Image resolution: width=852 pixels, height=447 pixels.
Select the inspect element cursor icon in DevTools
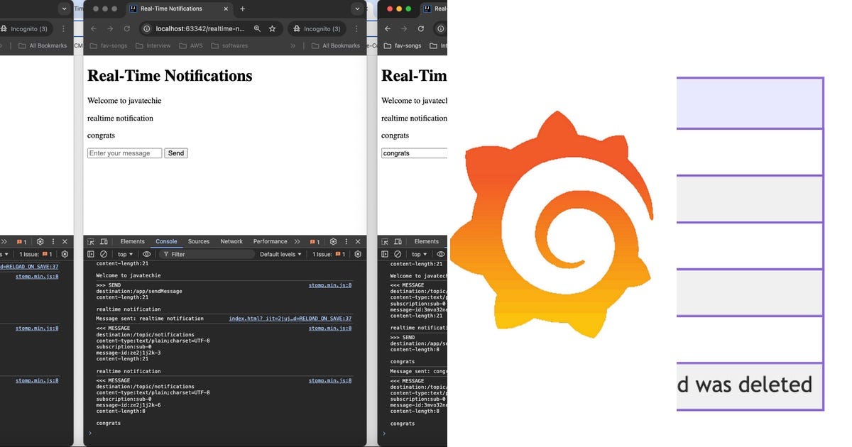click(x=91, y=241)
